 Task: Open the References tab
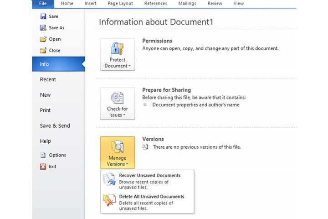tap(156, 4)
